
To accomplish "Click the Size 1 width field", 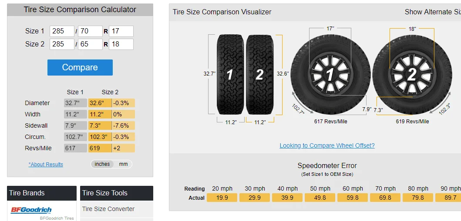I will click(x=62, y=31).
